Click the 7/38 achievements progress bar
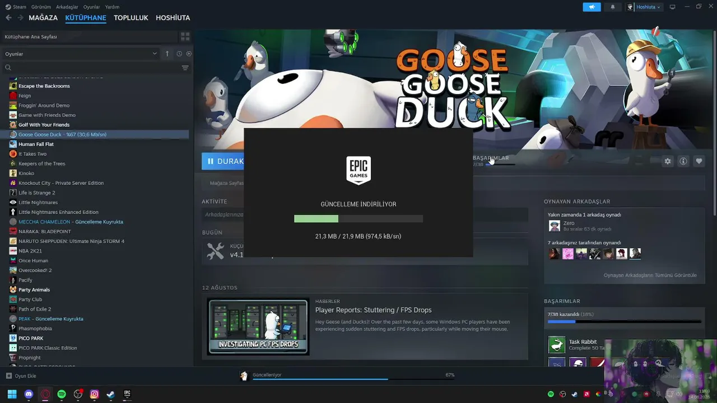The image size is (717, 403). pos(625,322)
